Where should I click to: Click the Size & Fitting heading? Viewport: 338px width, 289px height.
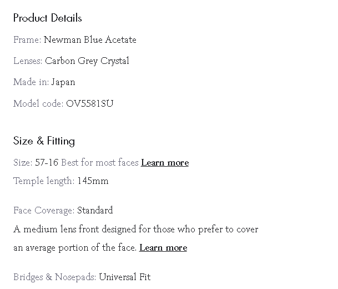(44, 141)
